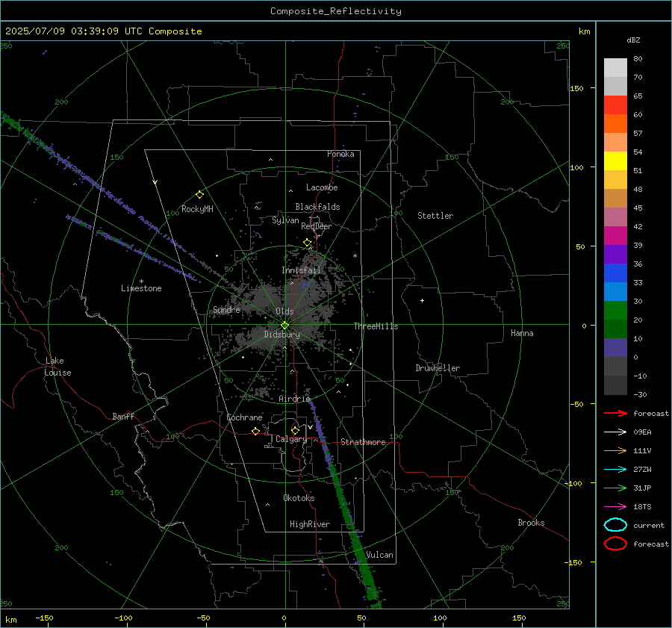Image resolution: width=672 pixels, height=628 pixels.
Task: Click the light blue 30–33 dBZ swatch
Action: (x=615, y=292)
